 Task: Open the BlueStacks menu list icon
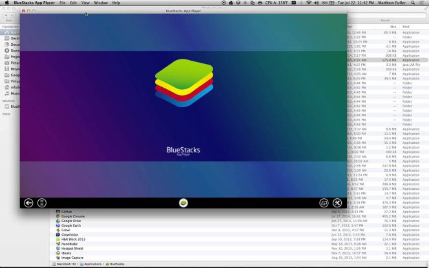click(42, 203)
